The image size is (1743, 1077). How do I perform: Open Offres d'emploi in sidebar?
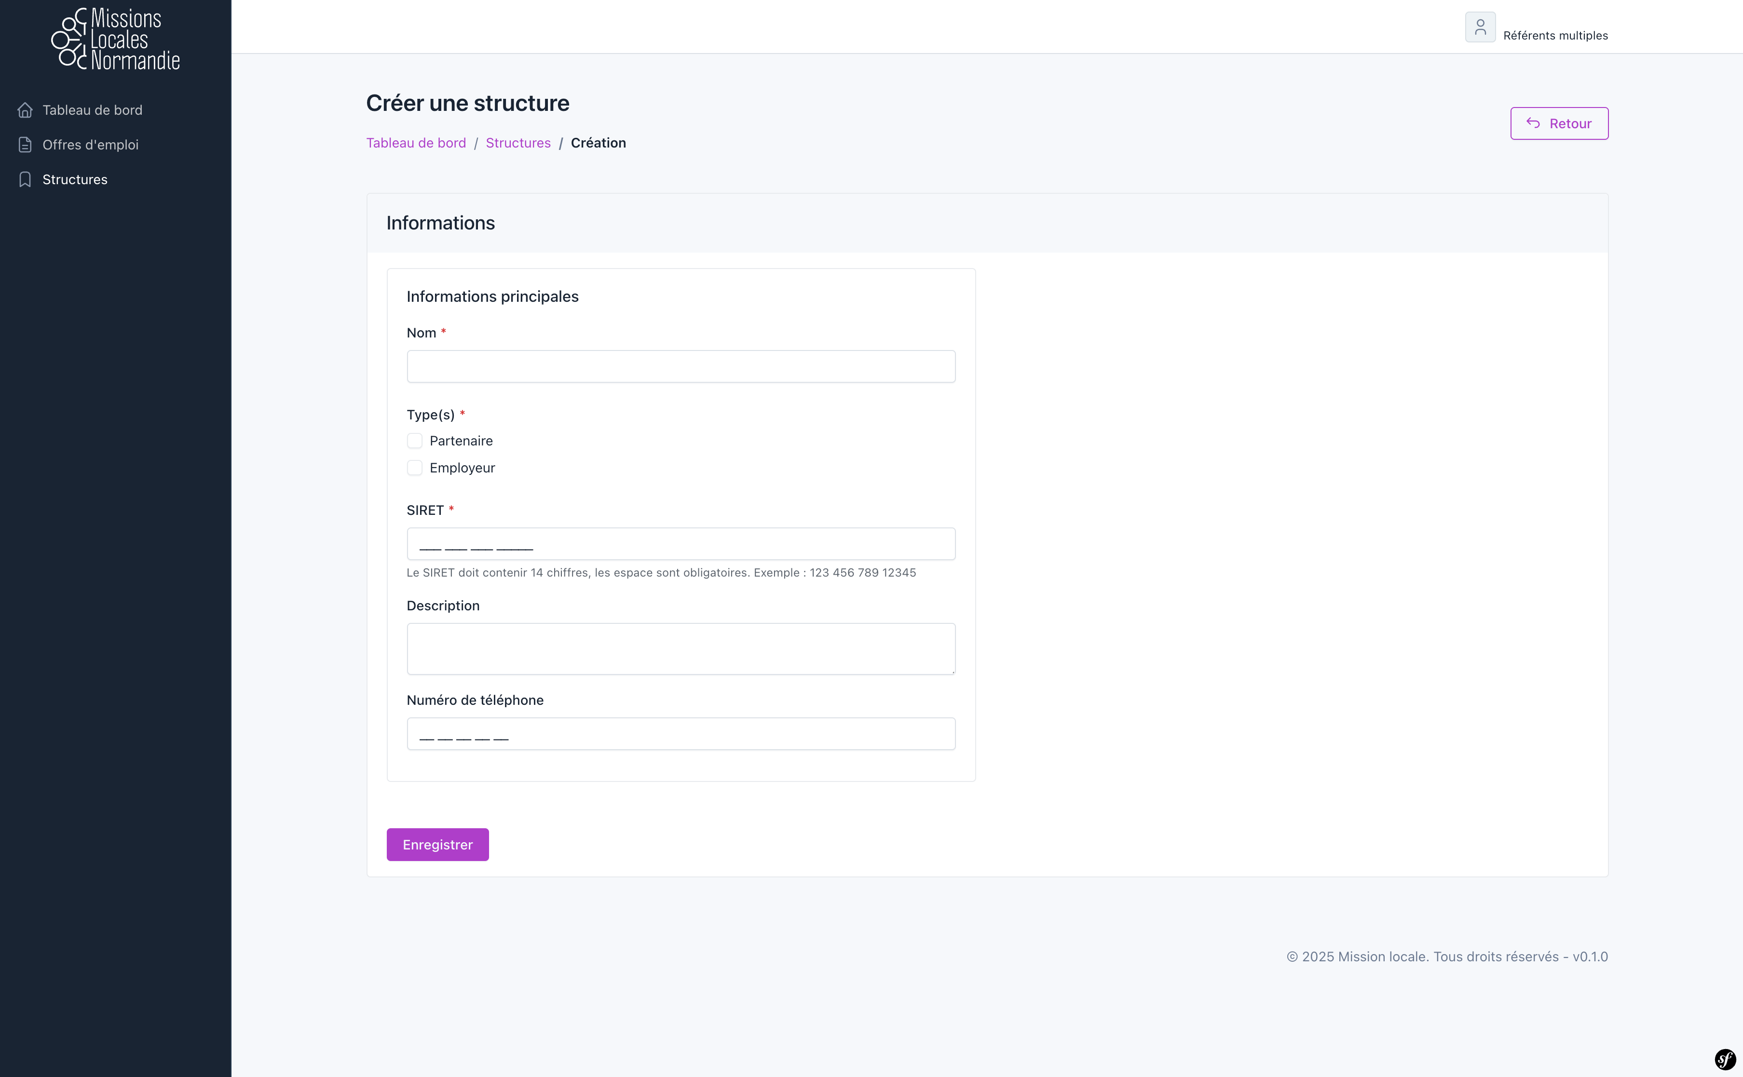91,145
